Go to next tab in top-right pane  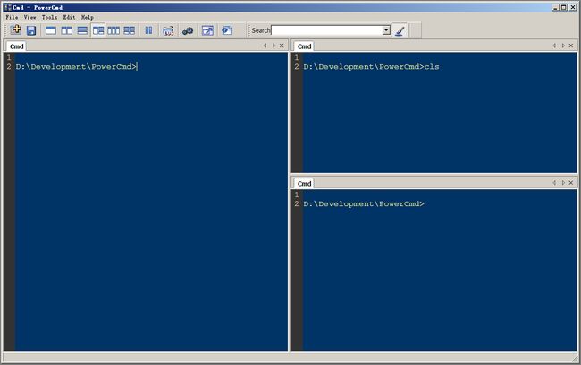563,46
